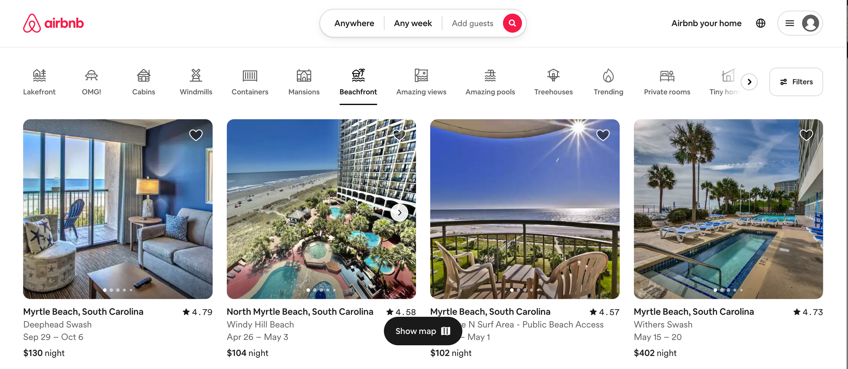Pick the Trending flame icon

[608, 75]
